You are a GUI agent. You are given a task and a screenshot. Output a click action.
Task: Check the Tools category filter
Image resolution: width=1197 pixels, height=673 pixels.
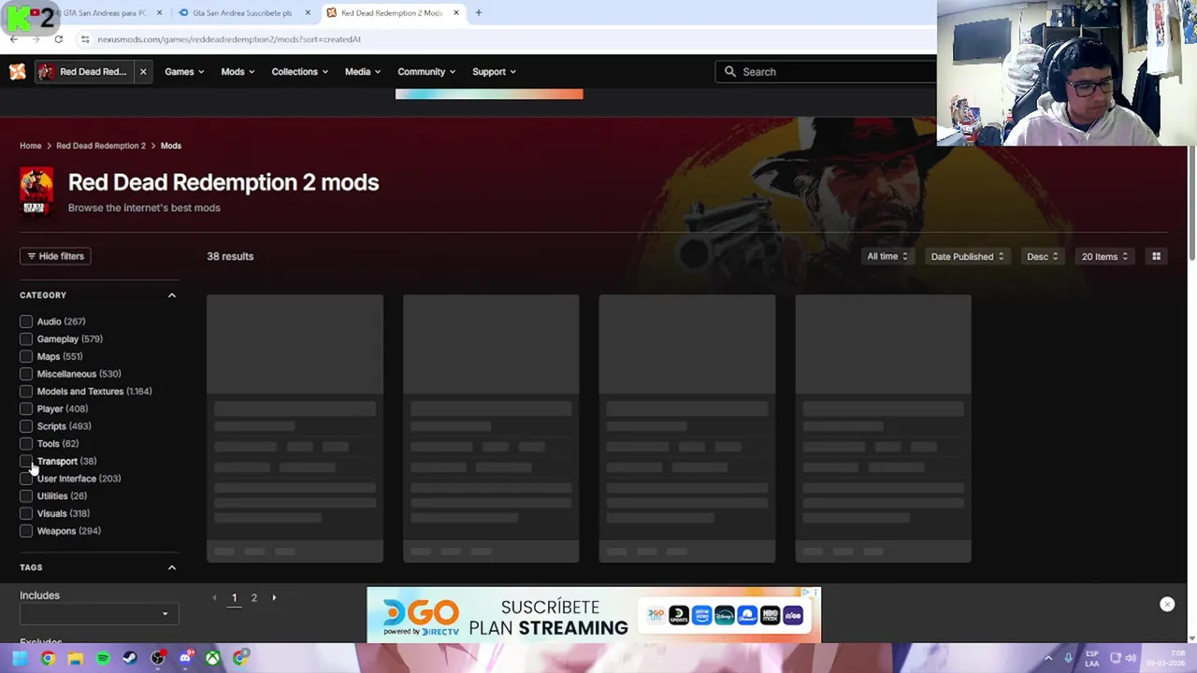click(26, 444)
